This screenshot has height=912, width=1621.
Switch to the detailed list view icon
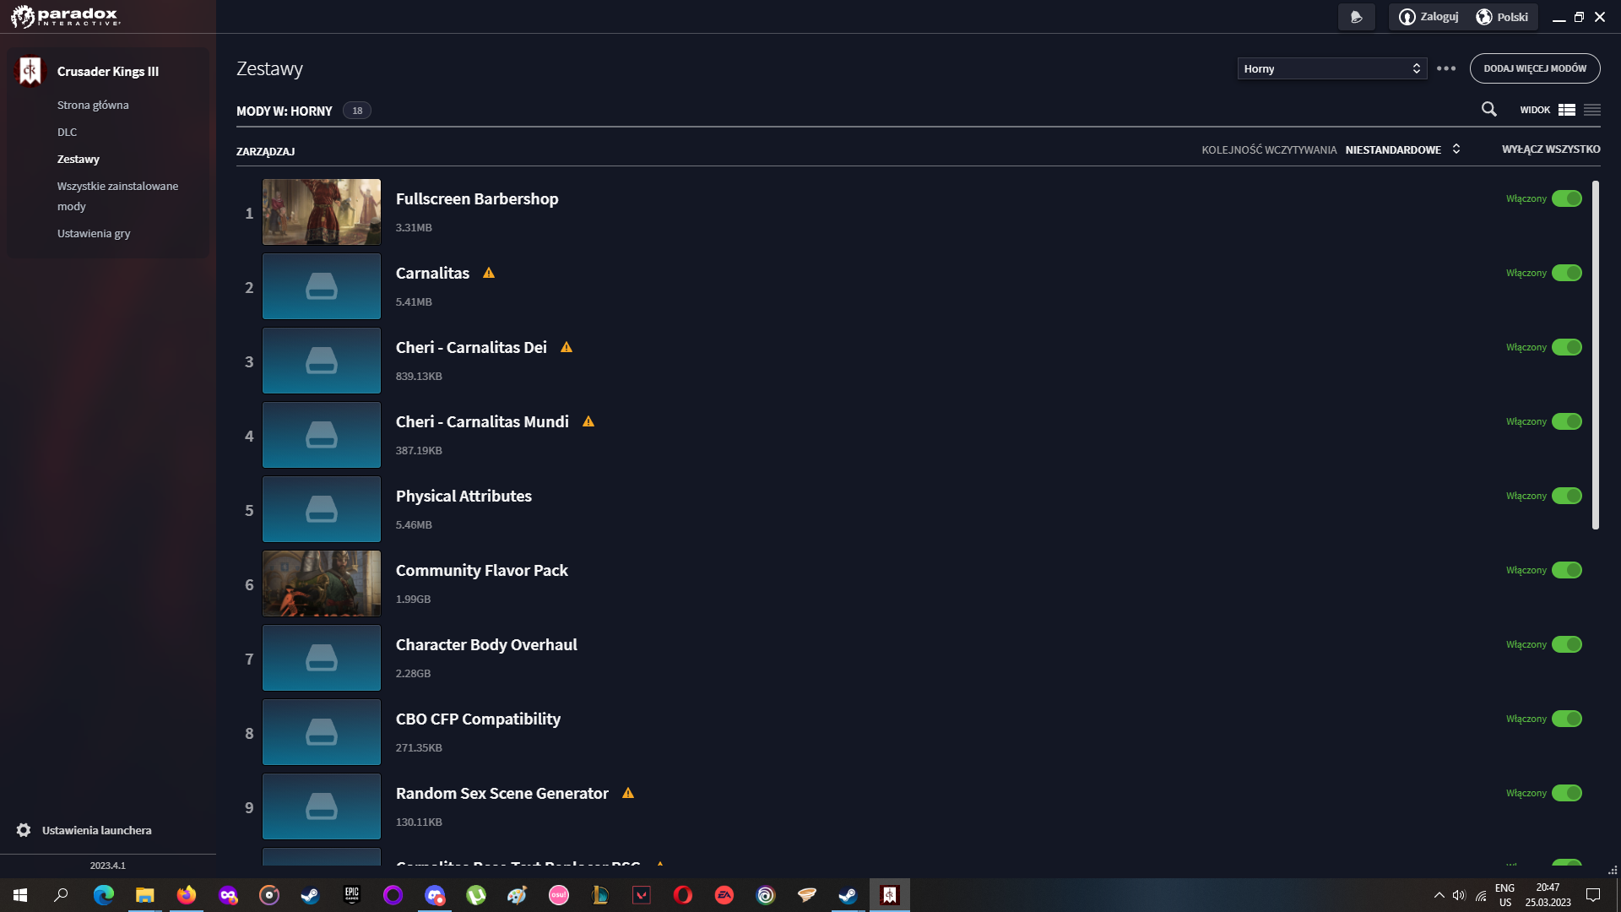(x=1567, y=110)
